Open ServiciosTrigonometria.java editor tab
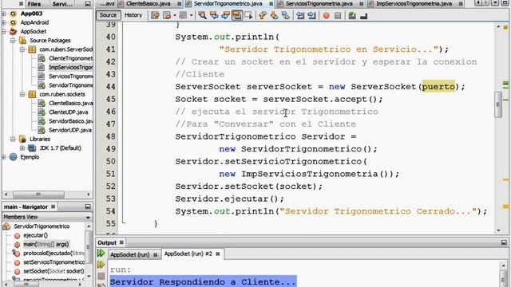 [319, 3]
